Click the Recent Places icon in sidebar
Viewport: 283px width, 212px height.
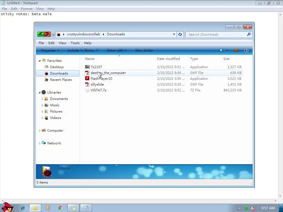[x=46, y=79]
